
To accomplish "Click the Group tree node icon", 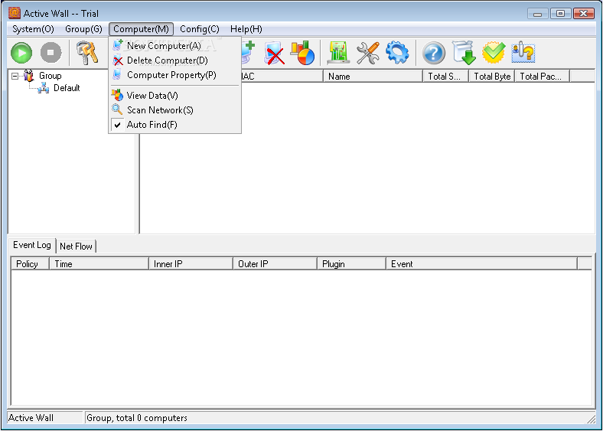I will click(29, 76).
